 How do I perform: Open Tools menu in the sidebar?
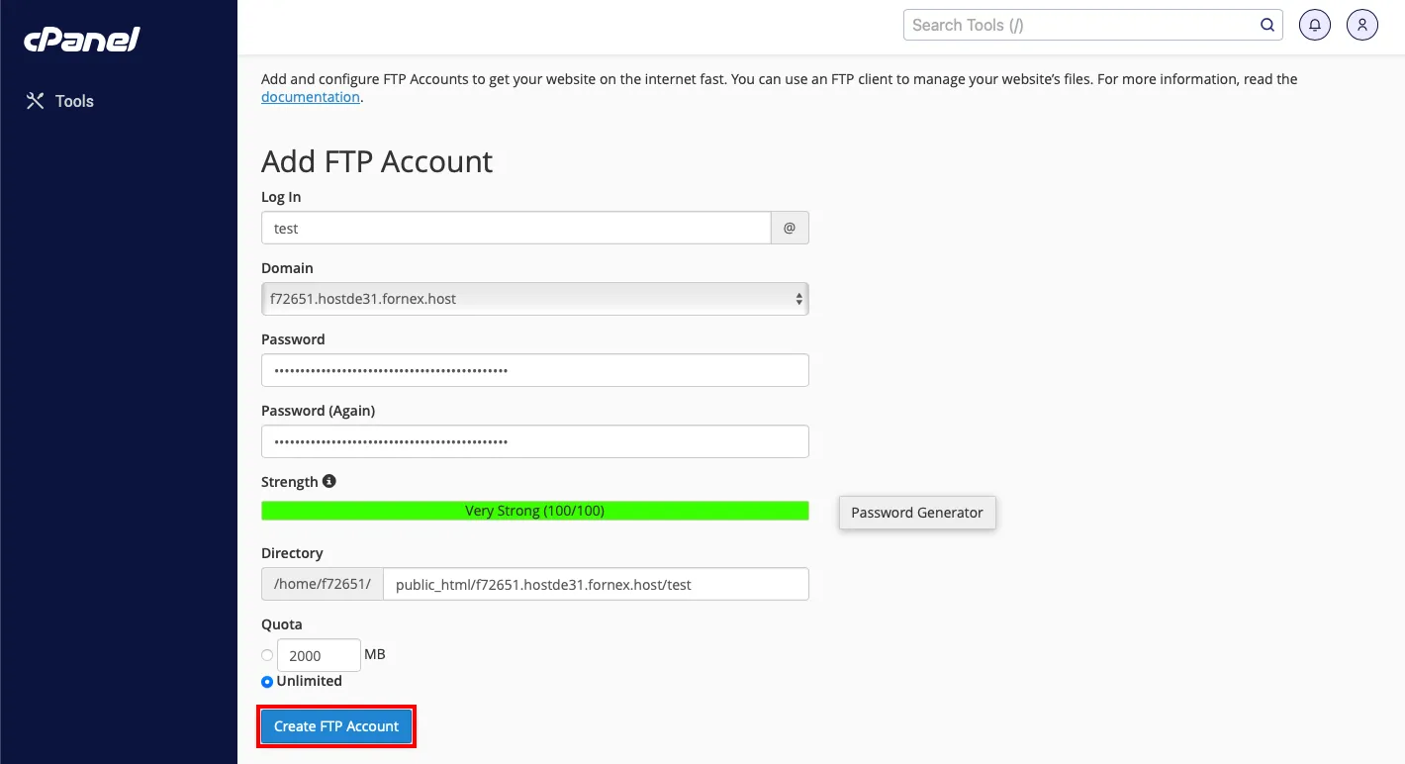click(x=60, y=101)
